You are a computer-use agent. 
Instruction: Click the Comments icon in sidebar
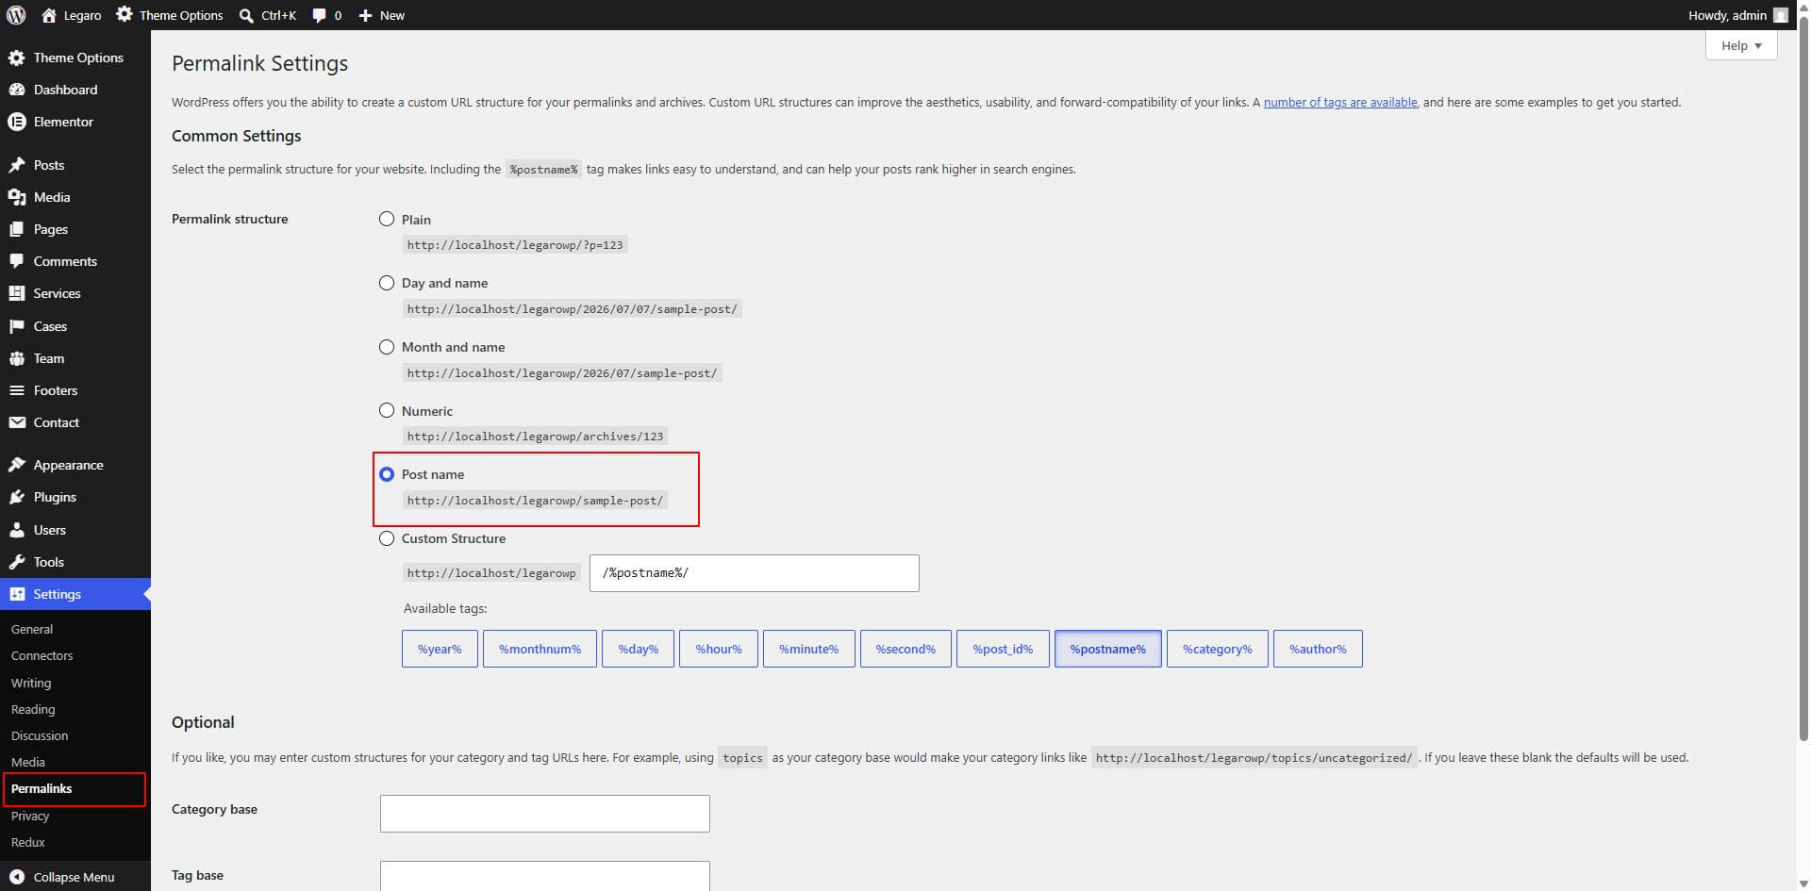pos(17,261)
